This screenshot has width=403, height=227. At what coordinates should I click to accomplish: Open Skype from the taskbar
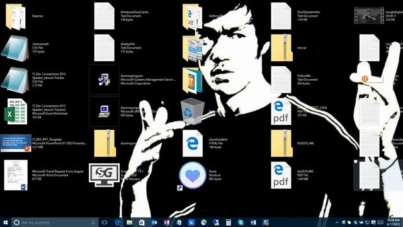pos(241,223)
